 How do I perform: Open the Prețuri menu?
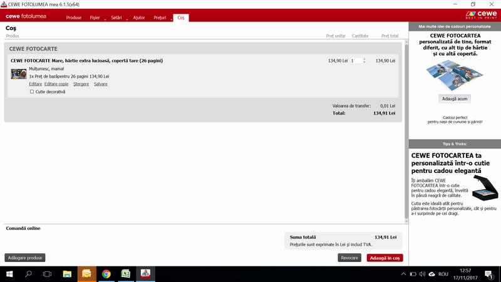160,18
